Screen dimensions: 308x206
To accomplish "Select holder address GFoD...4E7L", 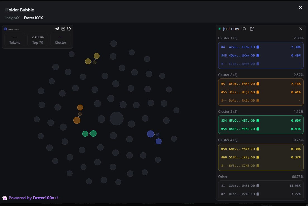I will [239, 121].
